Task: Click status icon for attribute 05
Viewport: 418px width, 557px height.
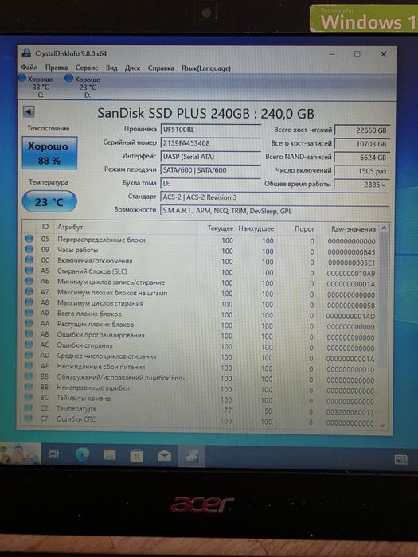Action: pos(29,239)
